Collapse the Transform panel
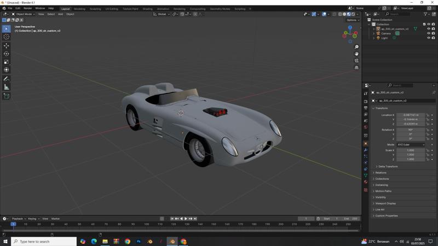This screenshot has height=246, width=438. click(381, 108)
